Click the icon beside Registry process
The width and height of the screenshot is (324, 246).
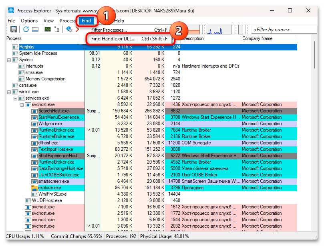click(15, 47)
